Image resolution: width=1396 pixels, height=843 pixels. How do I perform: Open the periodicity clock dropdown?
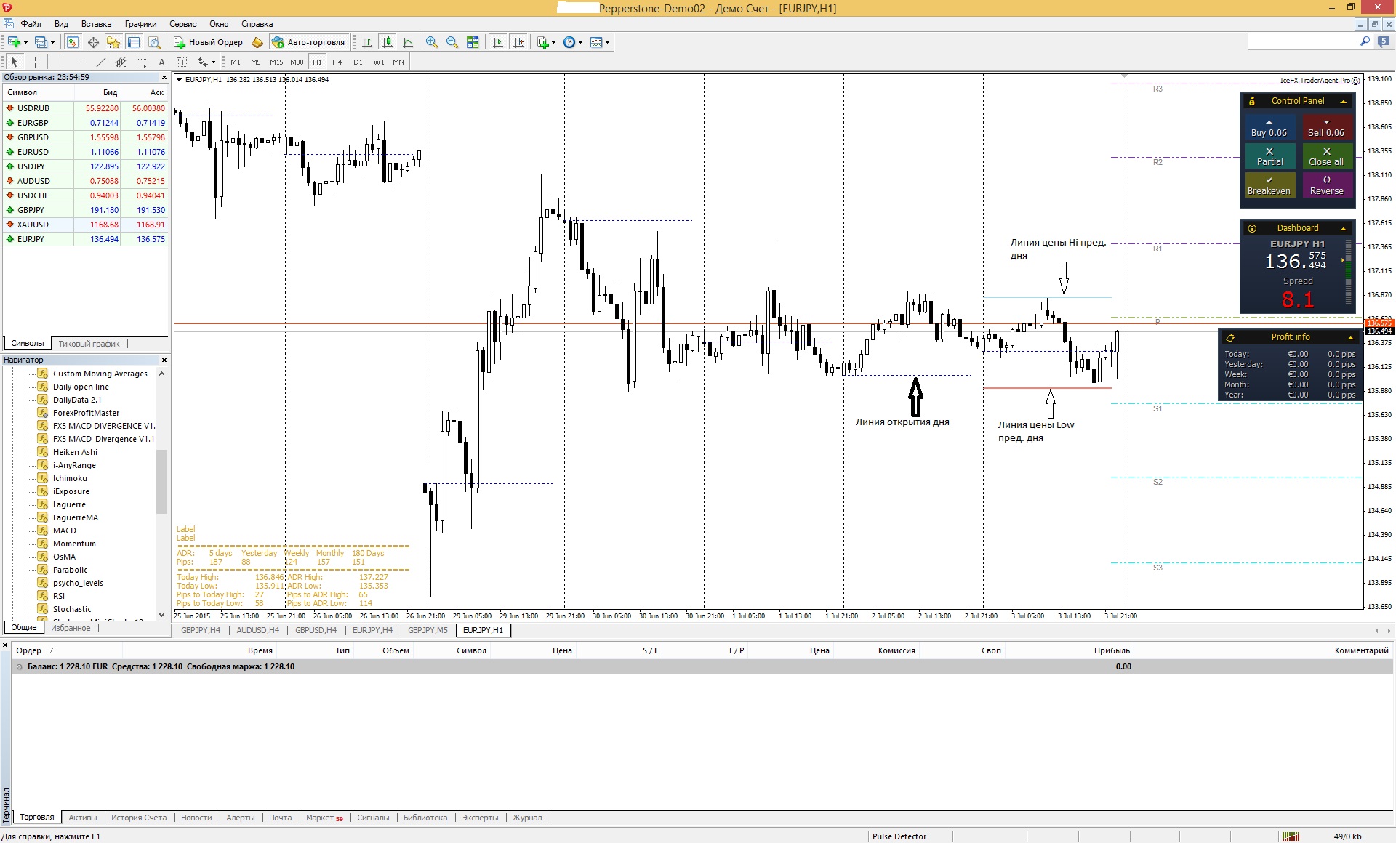[x=573, y=42]
